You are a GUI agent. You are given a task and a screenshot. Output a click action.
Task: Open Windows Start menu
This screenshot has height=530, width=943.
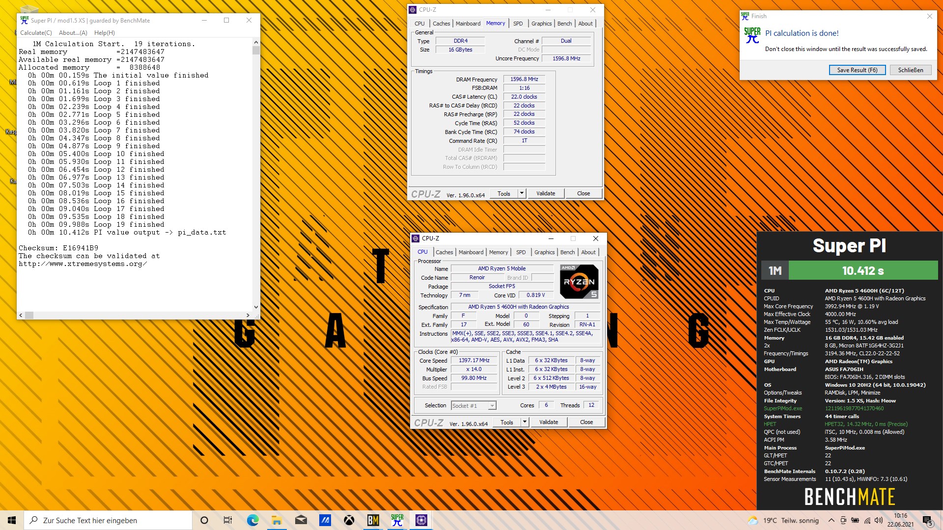tap(12, 520)
